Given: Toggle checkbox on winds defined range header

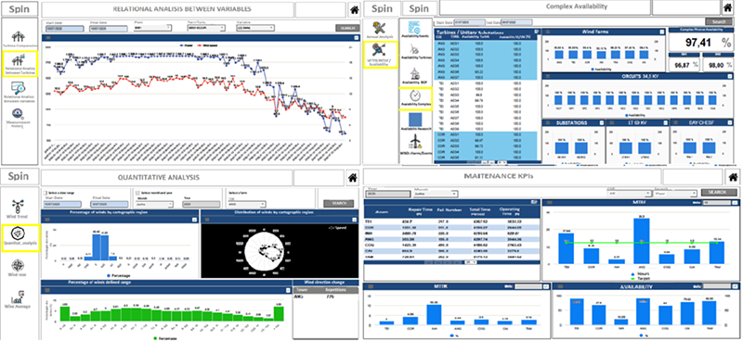Looking at the screenshot, I should (287, 290).
